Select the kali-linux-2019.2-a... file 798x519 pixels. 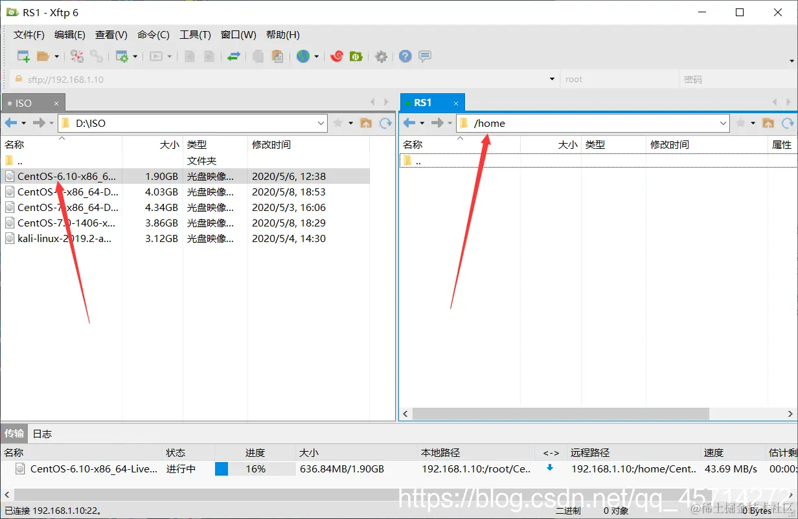(185, 238)
